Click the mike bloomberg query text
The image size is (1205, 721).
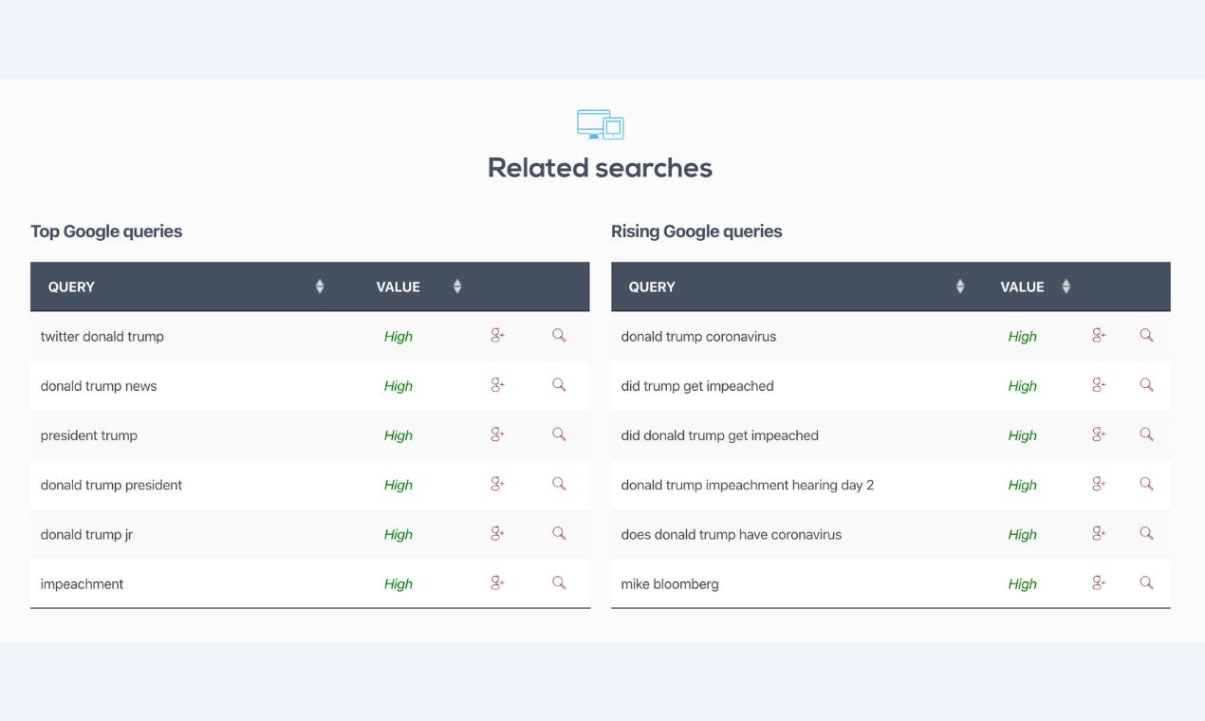670,583
